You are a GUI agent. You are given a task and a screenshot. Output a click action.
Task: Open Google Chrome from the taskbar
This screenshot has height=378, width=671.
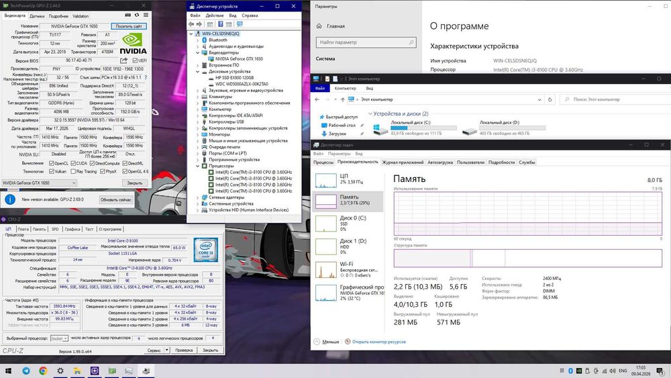point(43,371)
